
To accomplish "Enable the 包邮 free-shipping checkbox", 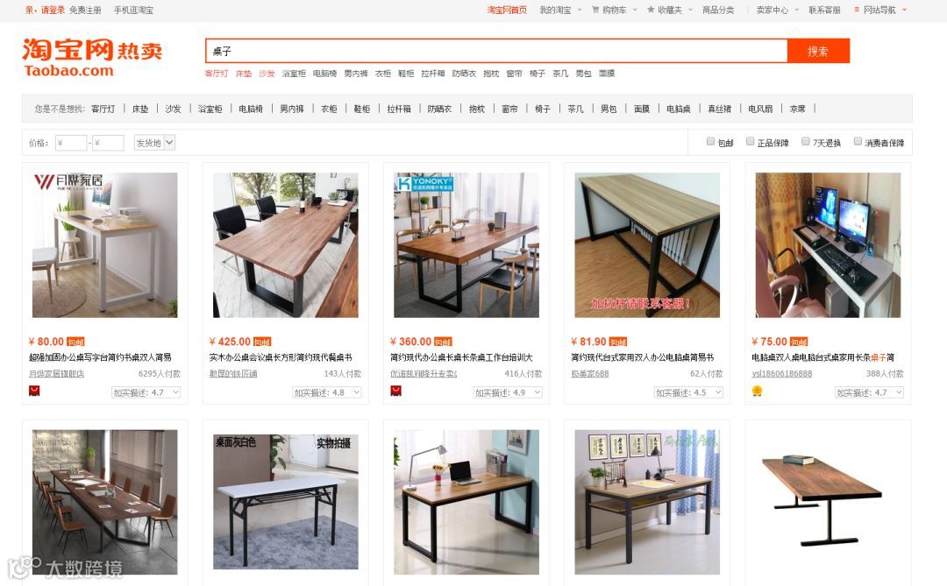I will click(711, 142).
